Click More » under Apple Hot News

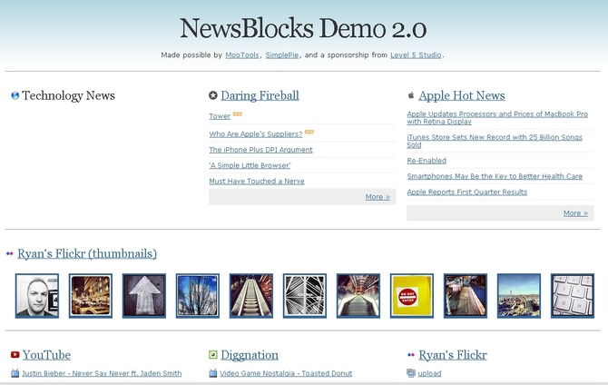[575, 213]
